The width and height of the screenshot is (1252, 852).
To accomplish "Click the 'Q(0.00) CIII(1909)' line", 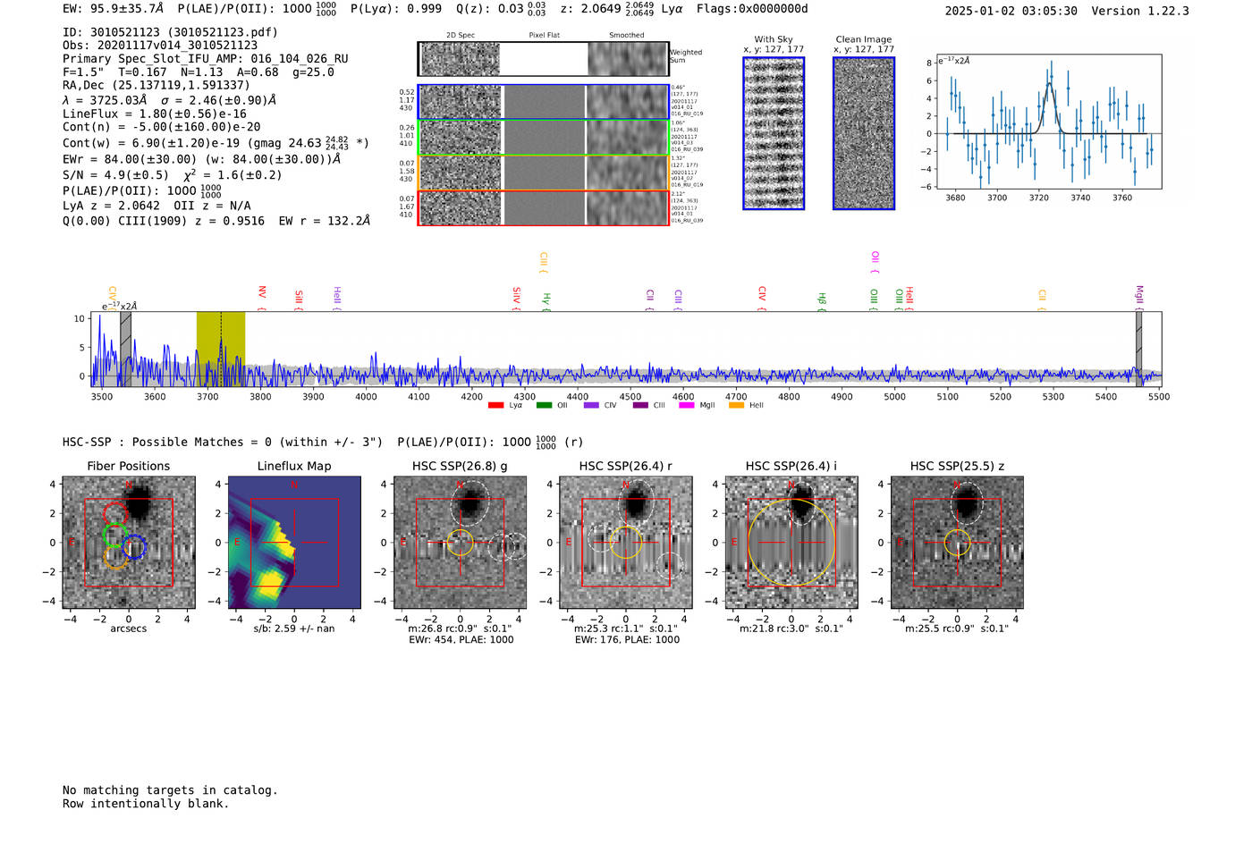I will coord(216,221).
